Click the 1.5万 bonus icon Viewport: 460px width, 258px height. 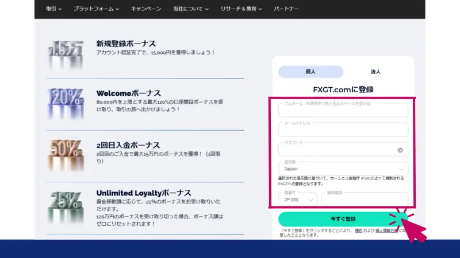pos(66,54)
